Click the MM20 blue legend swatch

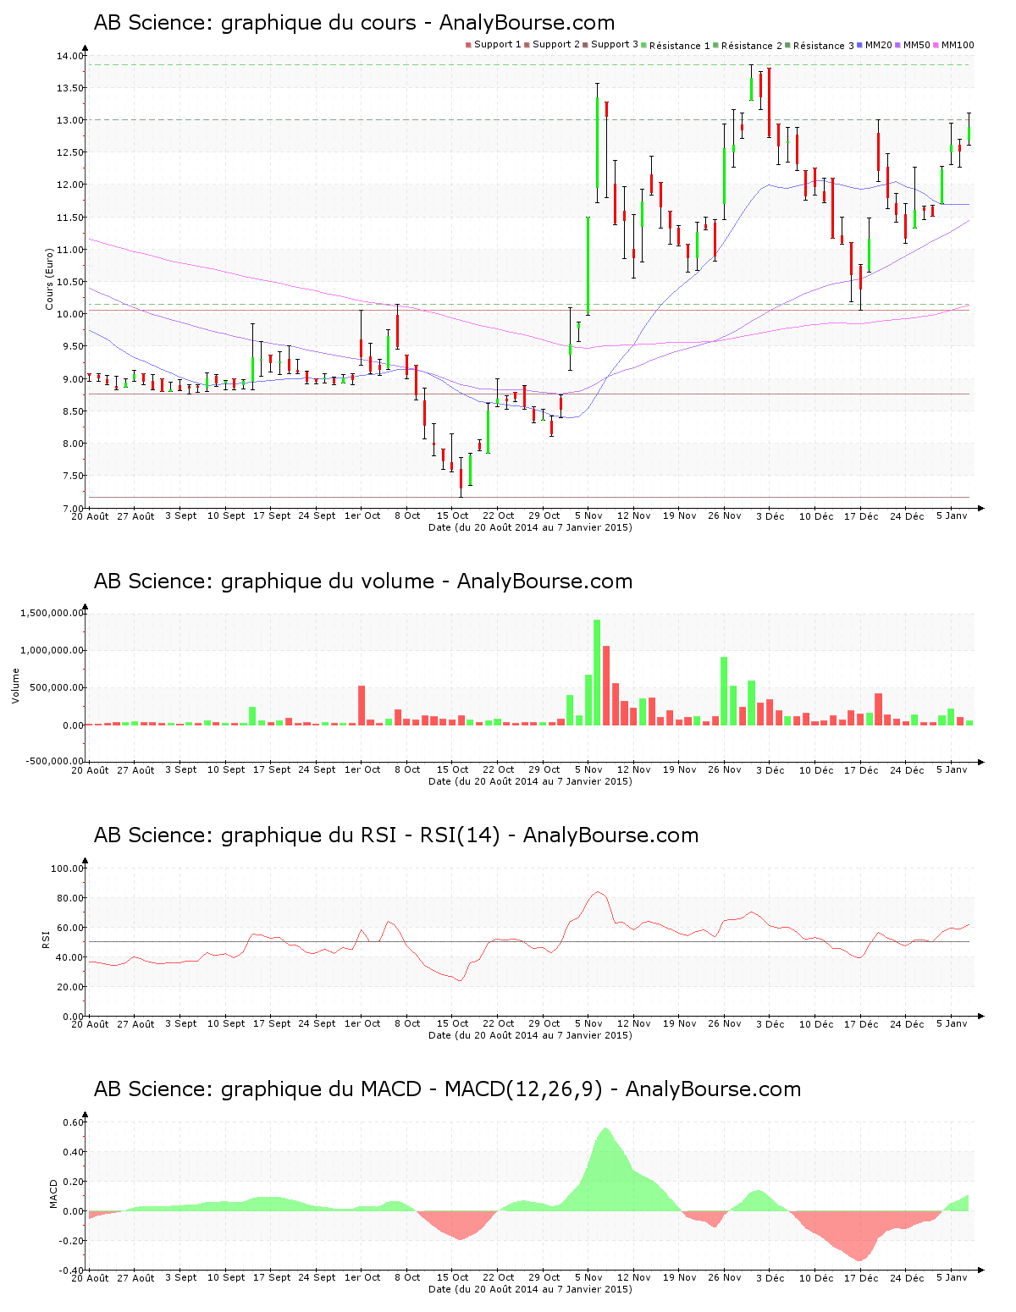(860, 45)
